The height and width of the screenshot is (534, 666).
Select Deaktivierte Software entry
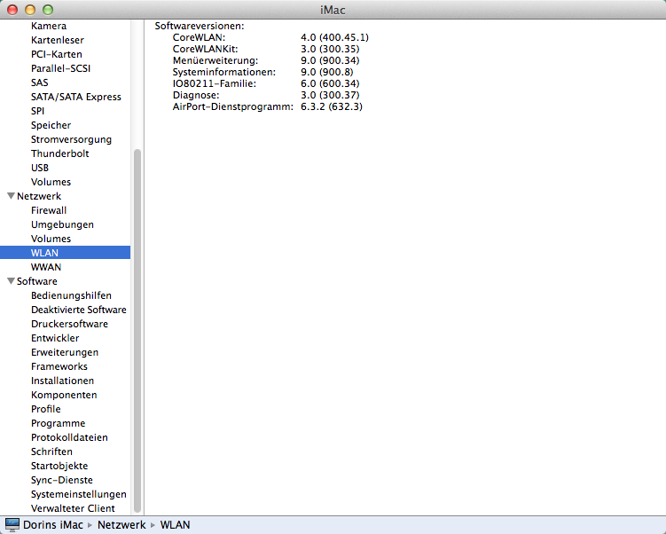pos(79,310)
